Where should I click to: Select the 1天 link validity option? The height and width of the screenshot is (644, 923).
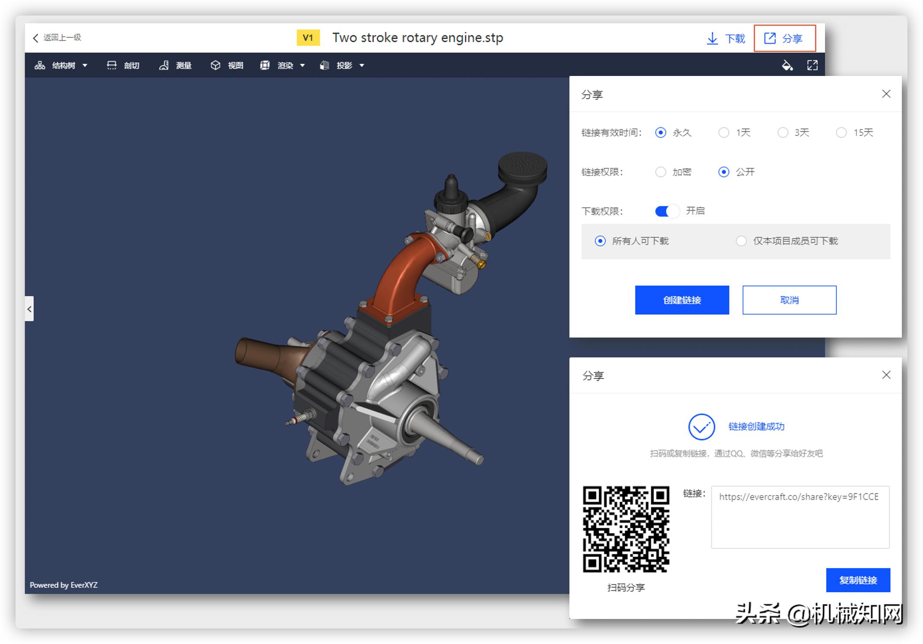point(724,133)
